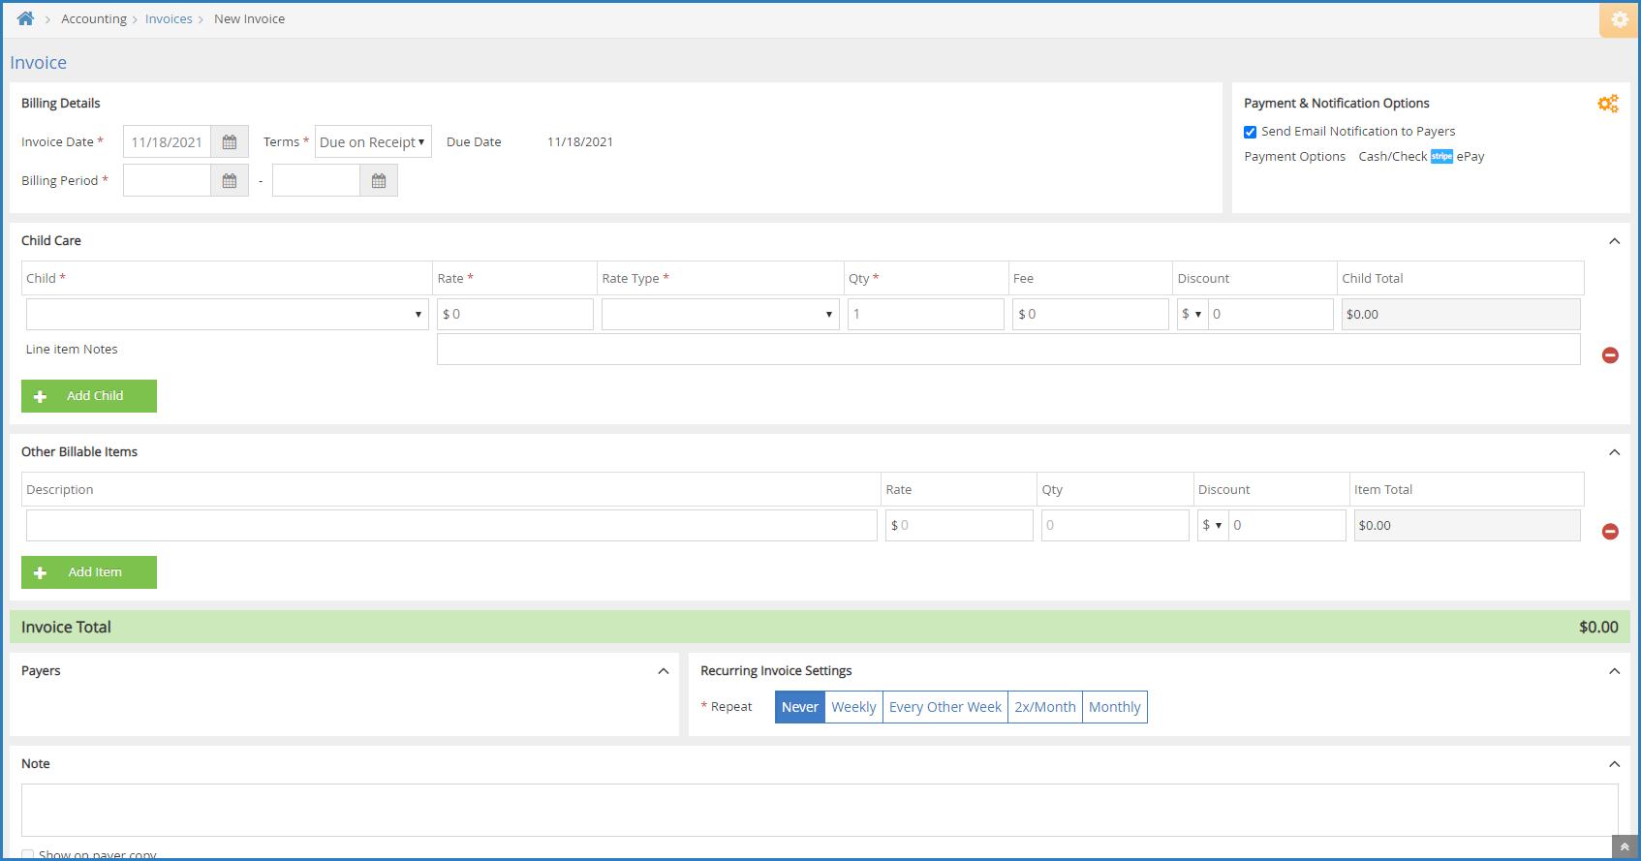Open the Invoice Date calendar picker
This screenshot has width=1641, height=861.
[230, 142]
